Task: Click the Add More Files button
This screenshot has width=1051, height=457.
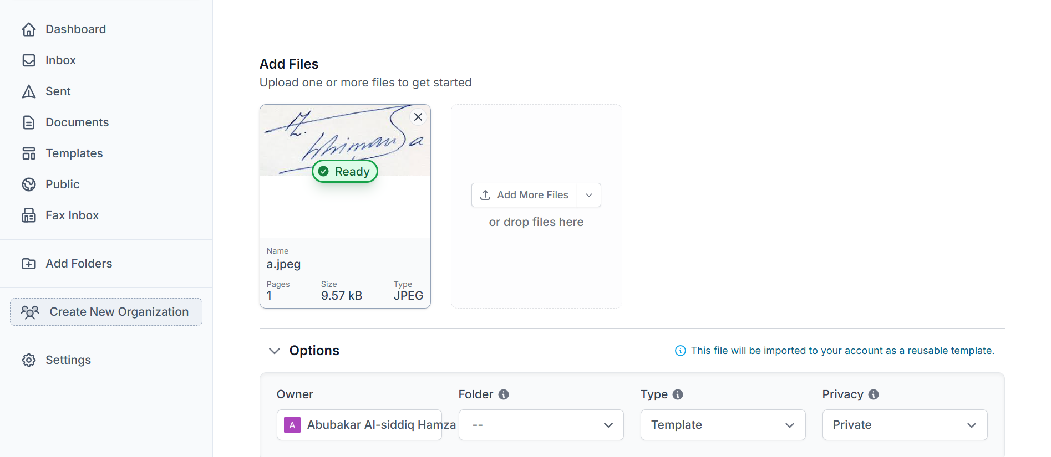Action: pos(525,195)
